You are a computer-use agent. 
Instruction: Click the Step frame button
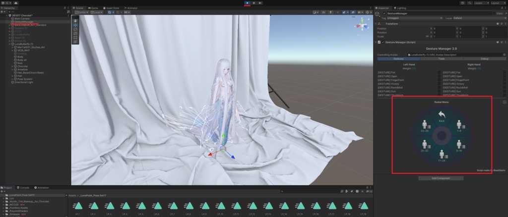tap(260, 3)
